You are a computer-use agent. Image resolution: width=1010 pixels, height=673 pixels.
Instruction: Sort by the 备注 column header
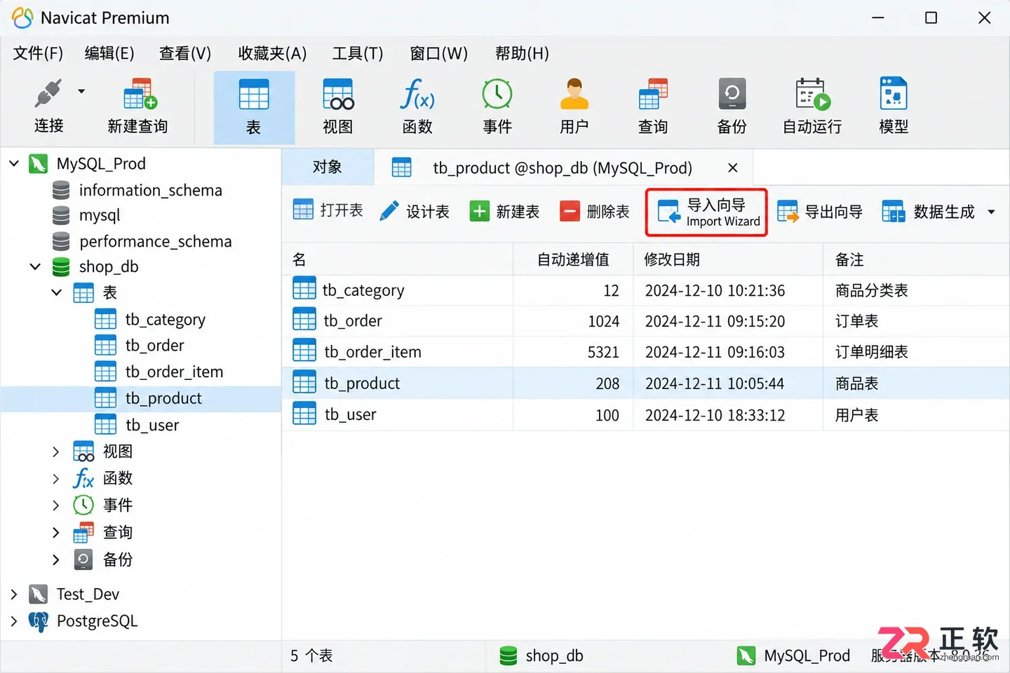[916, 259]
